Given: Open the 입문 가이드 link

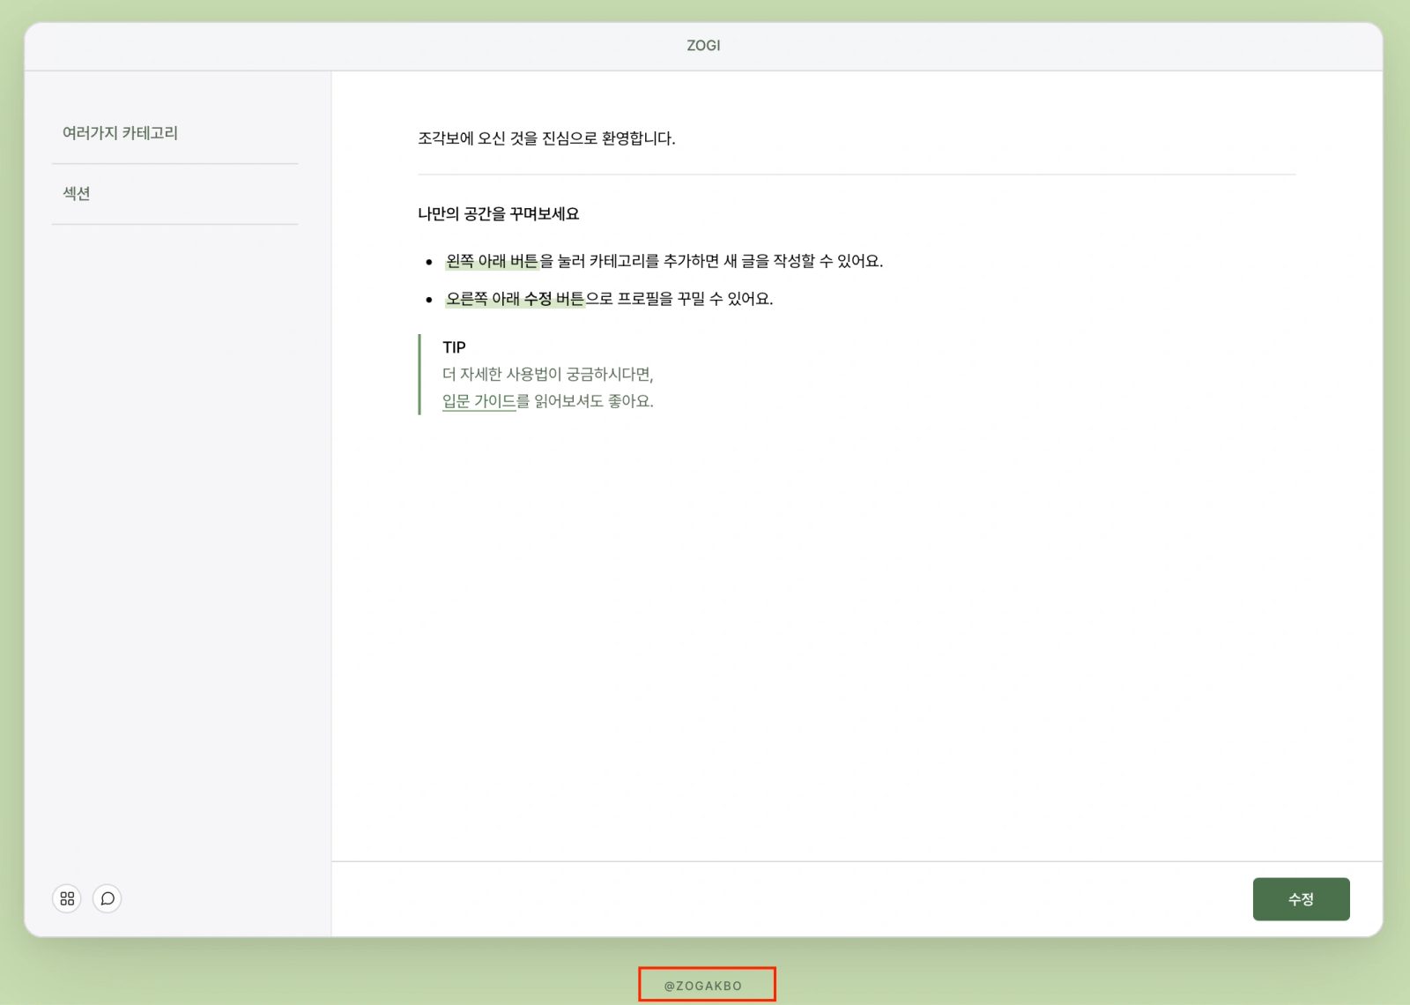Looking at the screenshot, I should (479, 401).
